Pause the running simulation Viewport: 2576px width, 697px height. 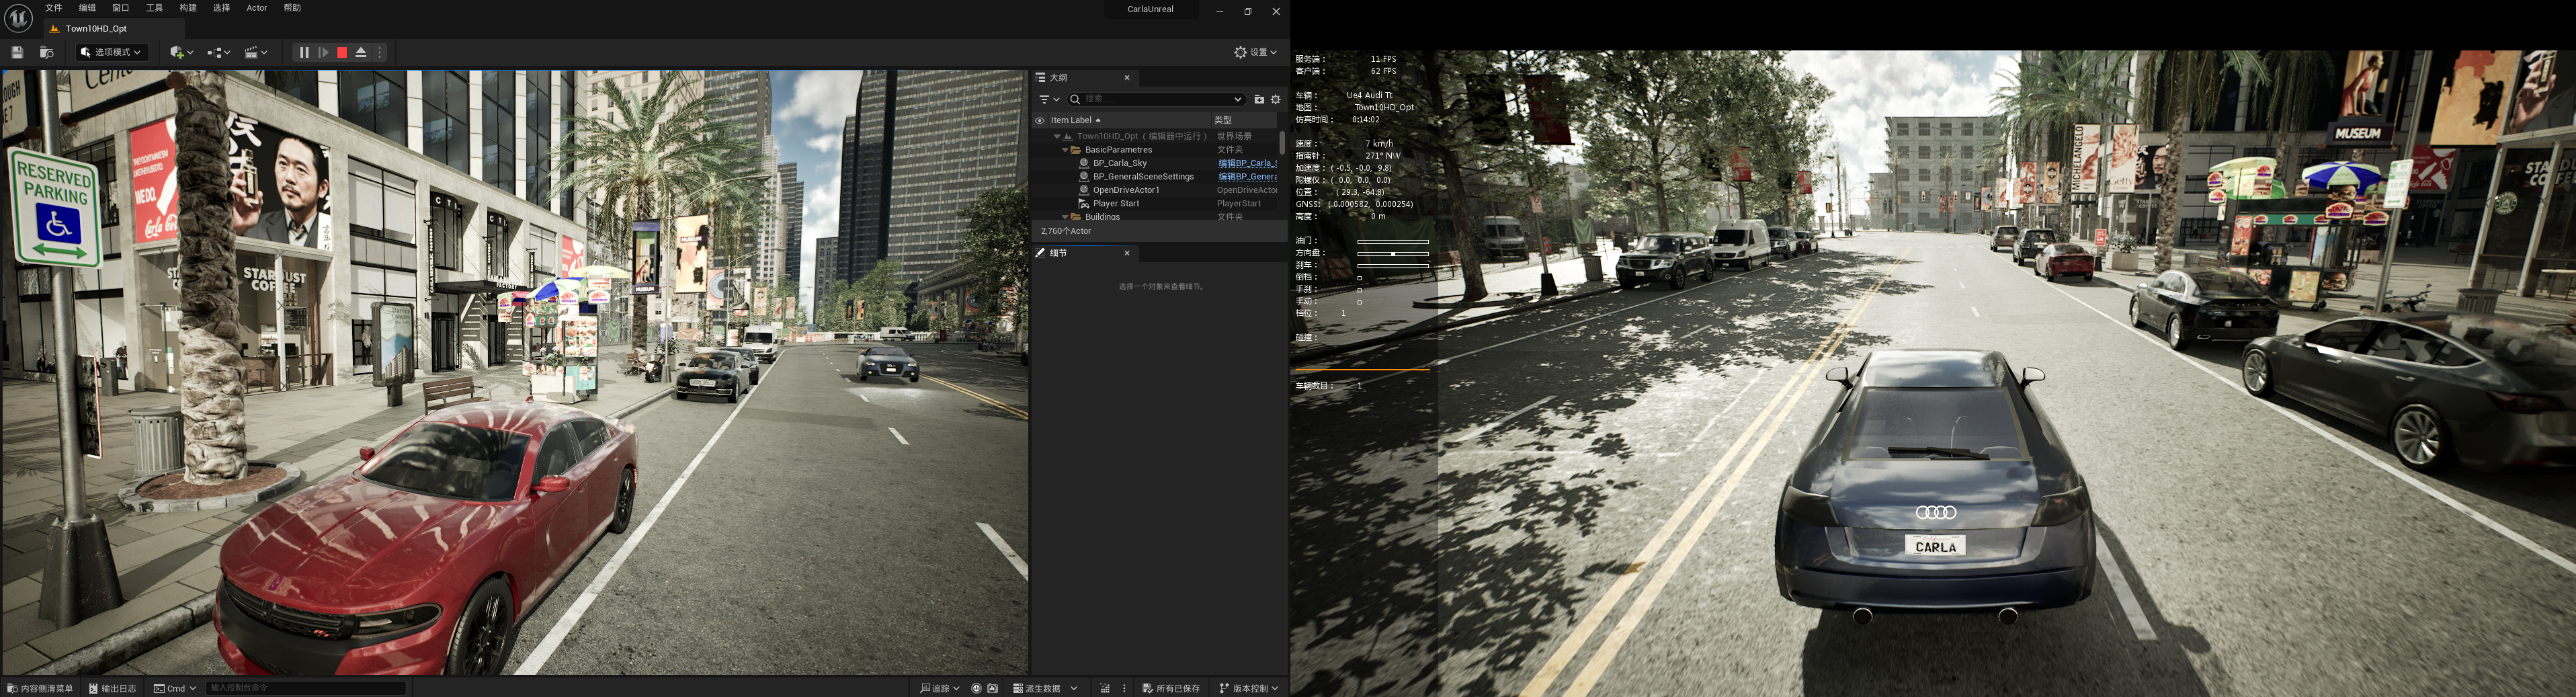(x=304, y=52)
